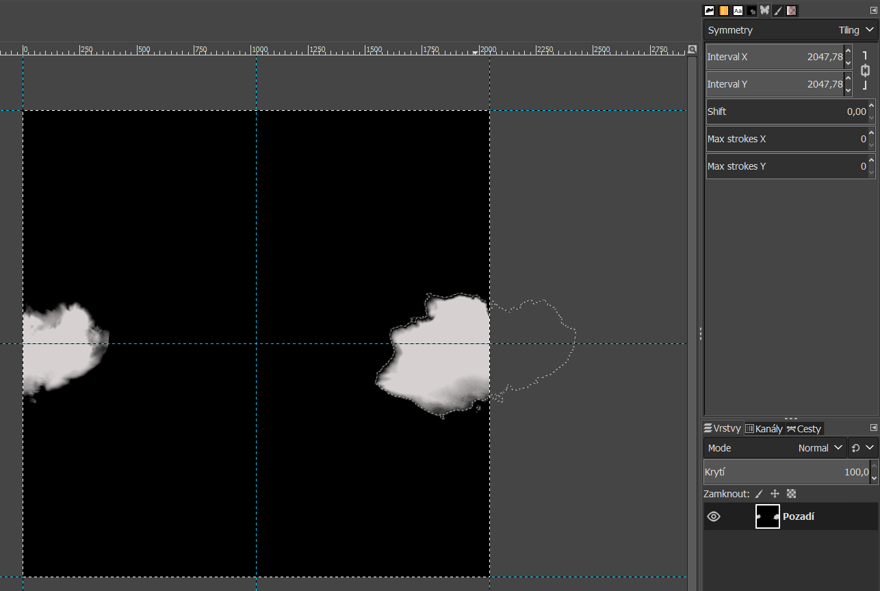Click the horizontal ruler at 1000 mark
This screenshot has width=880, height=591.
[258, 50]
